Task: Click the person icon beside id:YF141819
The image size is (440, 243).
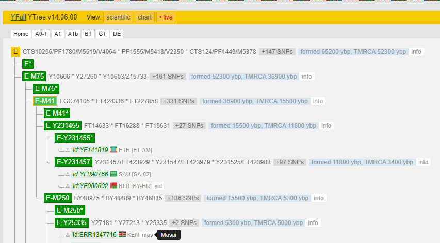Action: 68,151
